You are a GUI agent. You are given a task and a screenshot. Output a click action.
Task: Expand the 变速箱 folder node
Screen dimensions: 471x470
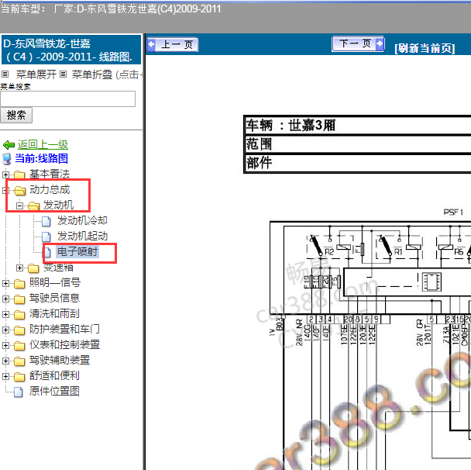click(20, 268)
